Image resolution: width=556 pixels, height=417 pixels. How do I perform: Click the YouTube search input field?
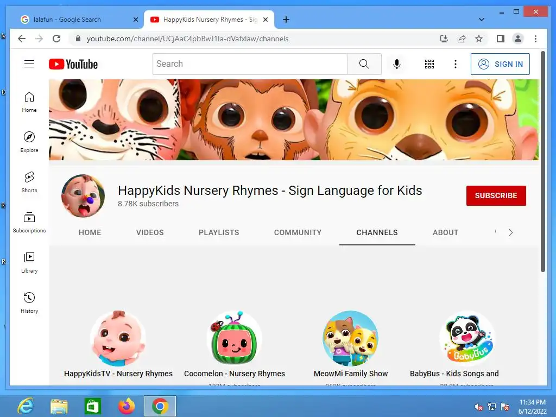(250, 64)
